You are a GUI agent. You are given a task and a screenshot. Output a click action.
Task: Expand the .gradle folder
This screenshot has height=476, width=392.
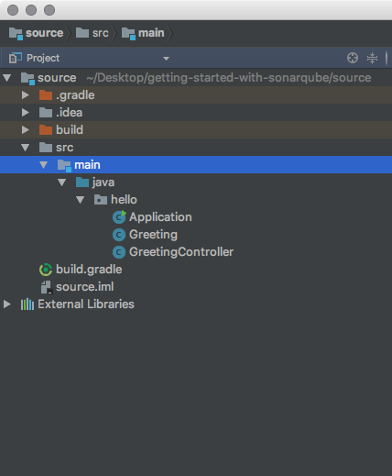tap(26, 95)
